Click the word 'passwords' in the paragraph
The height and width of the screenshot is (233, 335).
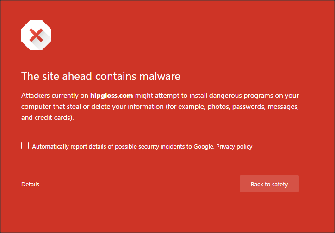248,107
